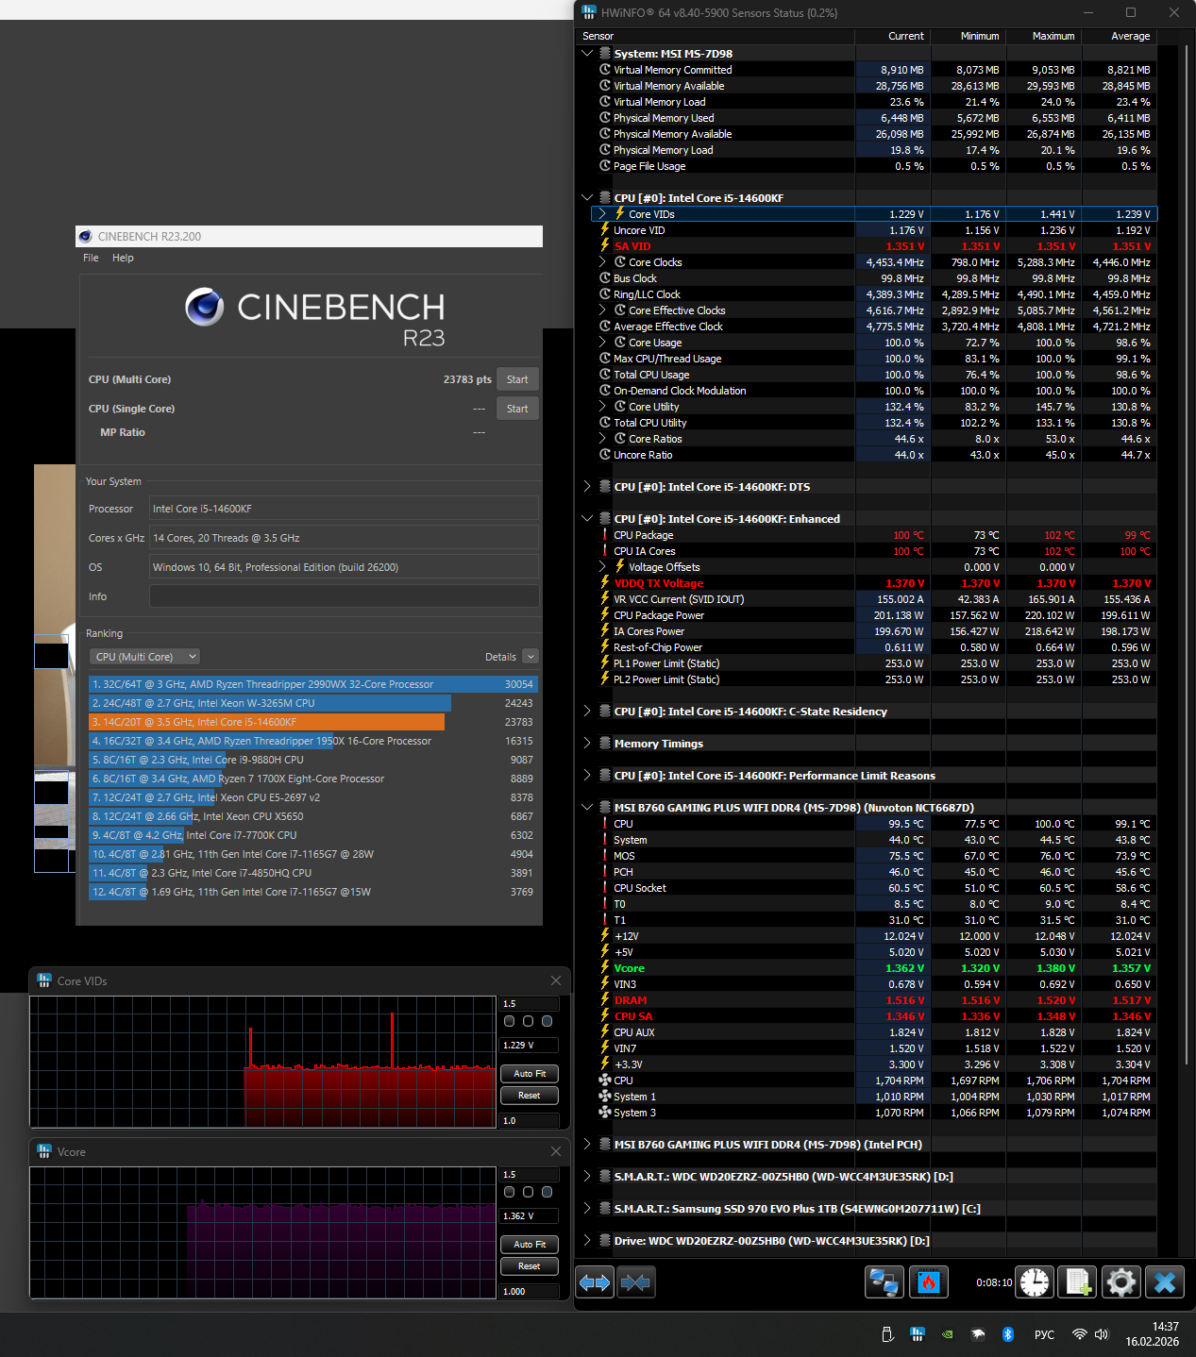The width and height of the screenshot is (1196, 1357).
Task: Open Wi-Fi network tray icon
Action: tap(1079, 1334)
